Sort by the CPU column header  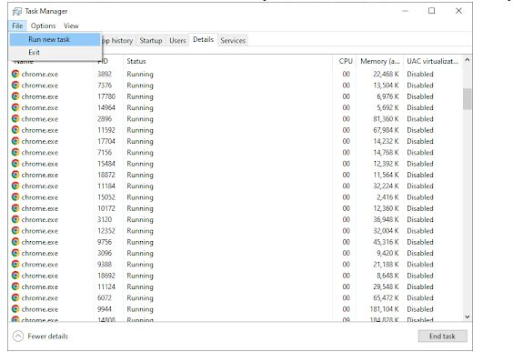(345, 61)
